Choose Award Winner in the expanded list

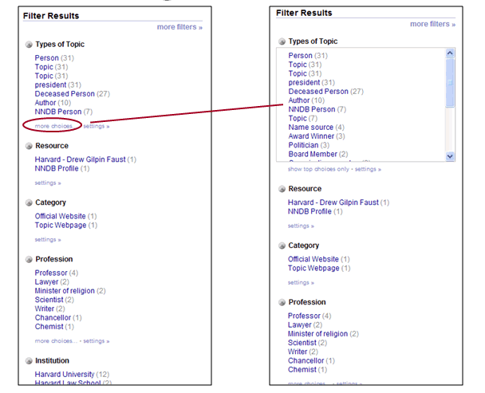[x=311, y=136]
